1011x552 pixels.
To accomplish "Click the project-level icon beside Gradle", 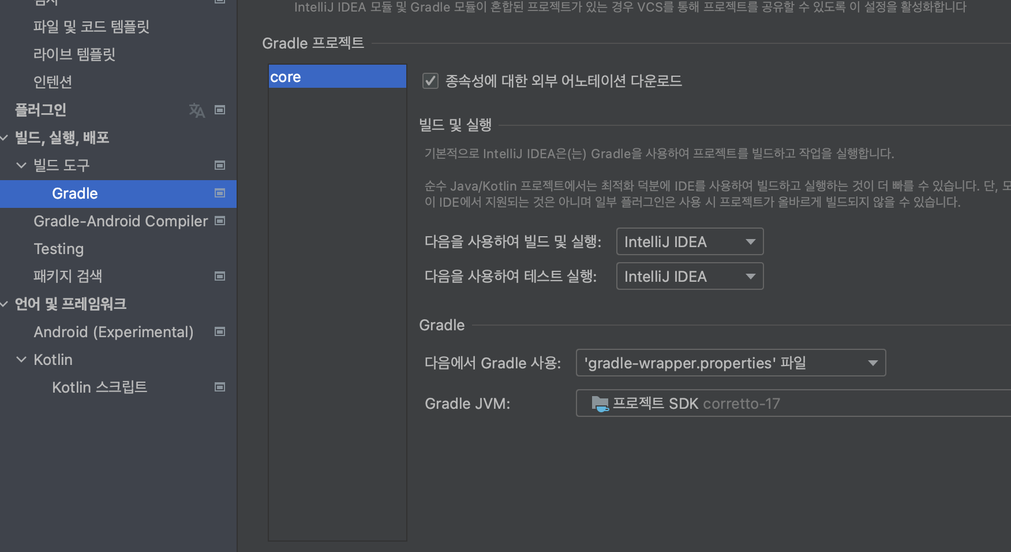I will 220,193.
